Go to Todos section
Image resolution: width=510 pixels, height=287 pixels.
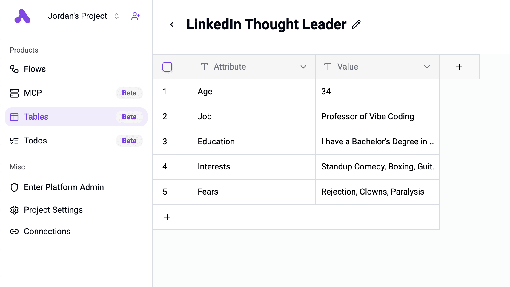coord(35,141)
